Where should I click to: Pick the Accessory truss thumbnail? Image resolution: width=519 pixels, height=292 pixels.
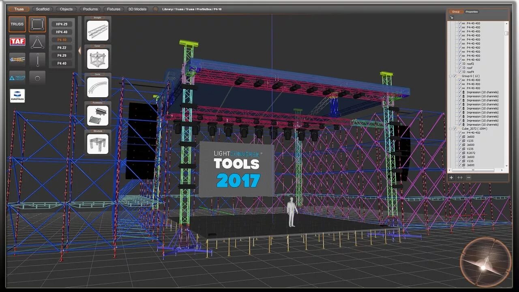click(x=98, y=116)
